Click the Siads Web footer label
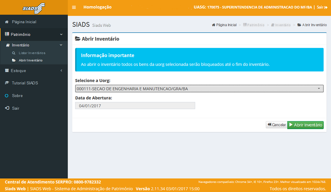Screen dimensions: 331x192 point(15,189)
